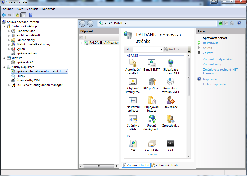Open the Filtr dropdown arrow
247x176 pixels.
(161, 49)
